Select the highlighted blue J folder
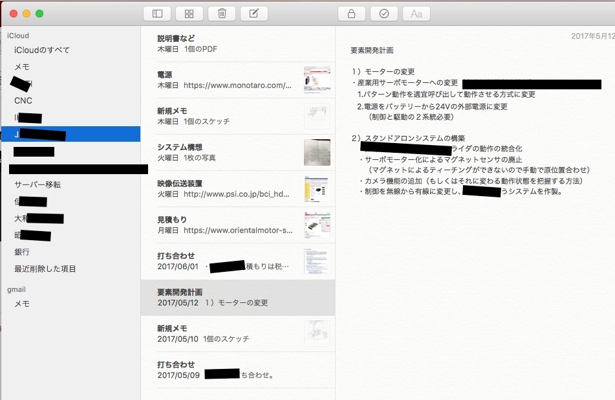This screenshot has height=400, width=615. click(x=70, y=134)
